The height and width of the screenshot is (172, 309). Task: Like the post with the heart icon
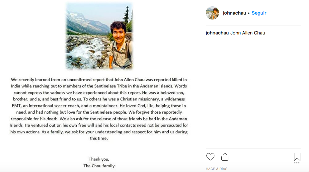click(x=210, y=157)
